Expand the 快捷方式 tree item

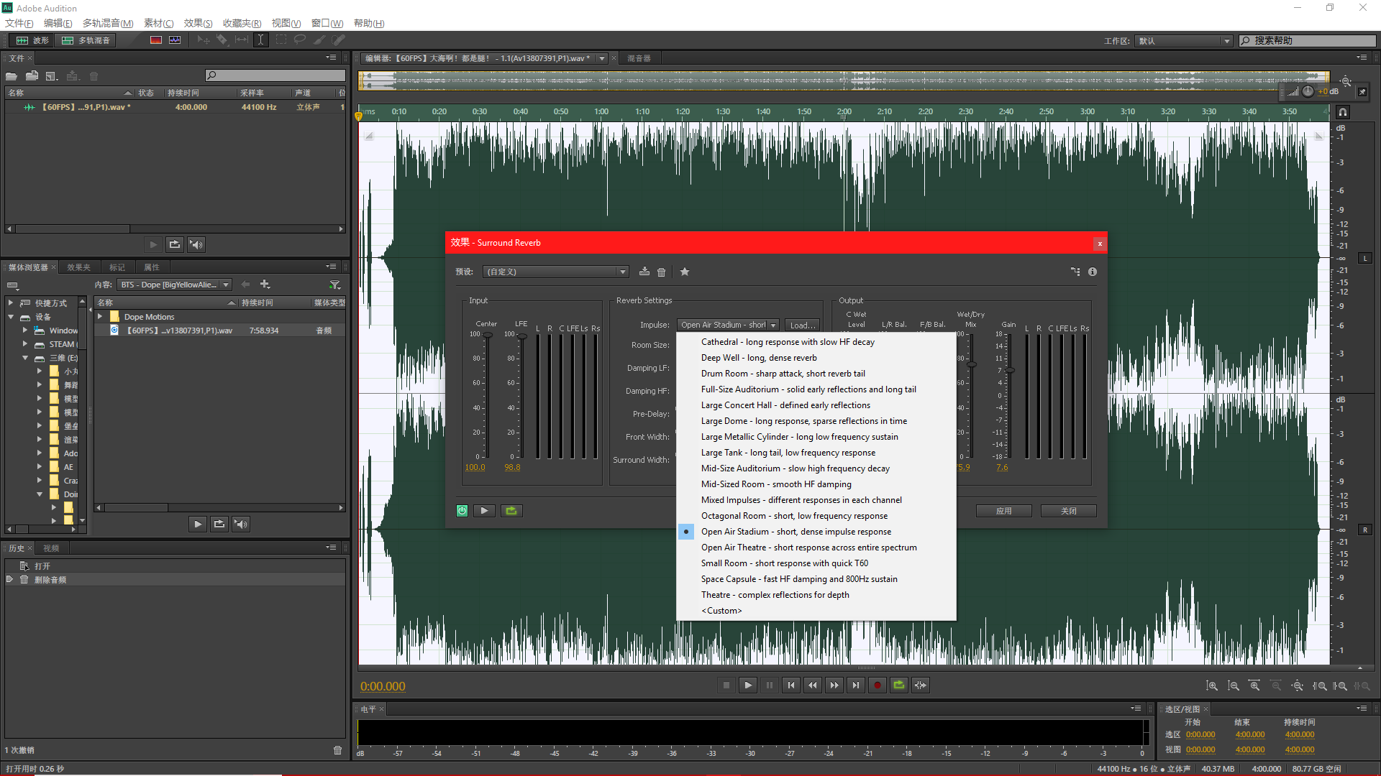pos(11,303)
